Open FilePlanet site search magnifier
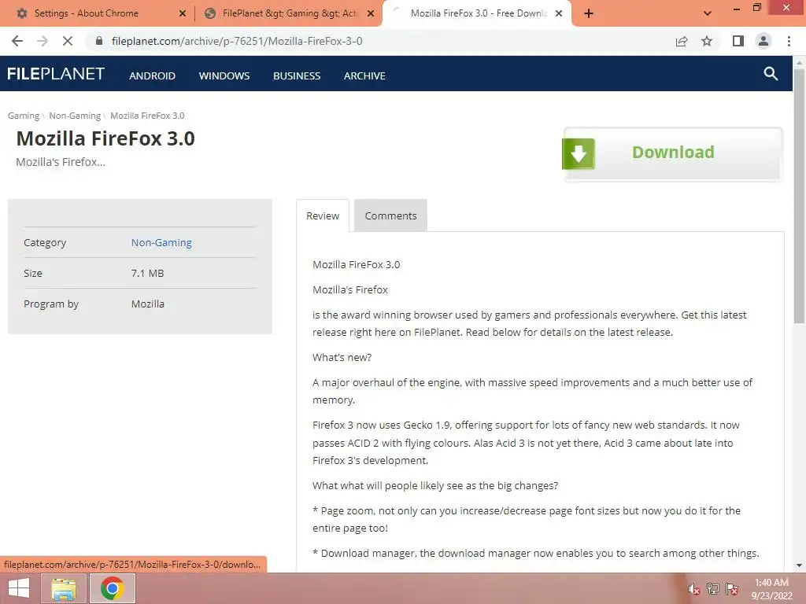 coord(771,73)
